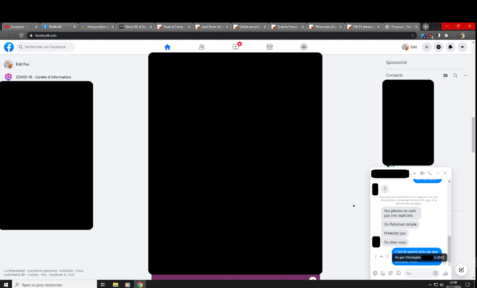477x288 pixels.
Task: Open Contacts options three dots
Action: pos(465,75)
